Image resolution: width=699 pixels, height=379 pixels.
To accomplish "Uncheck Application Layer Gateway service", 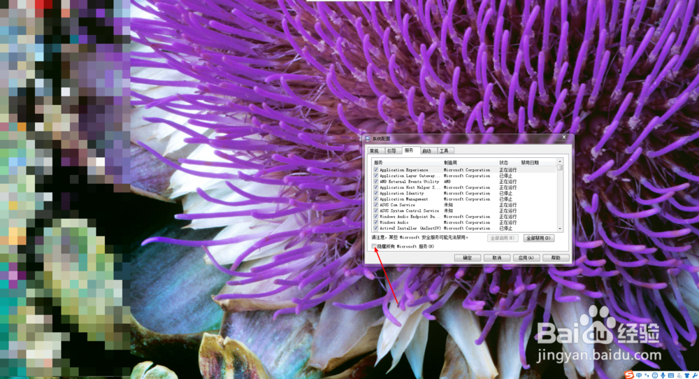I will coord(376,176).
